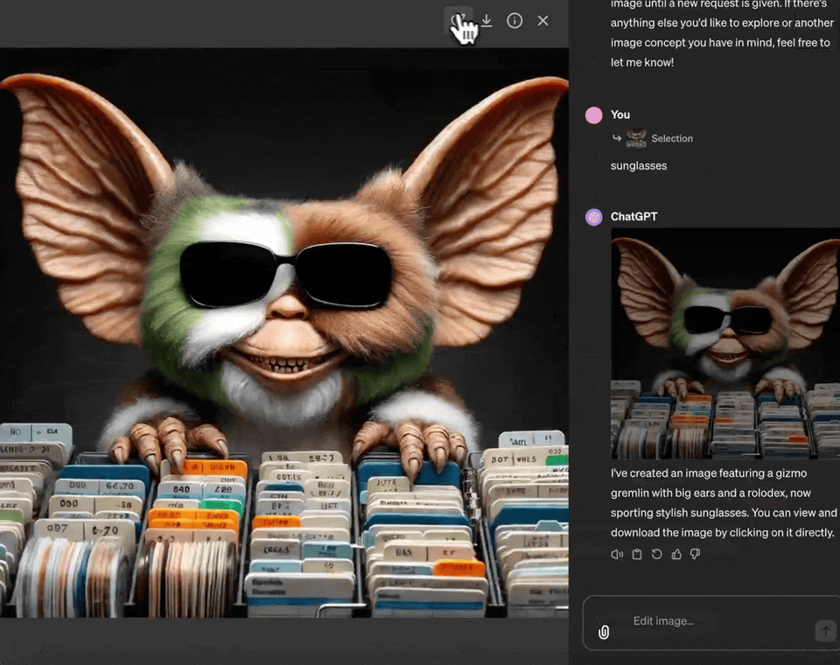Give the response a thumbs down
This screenshot has width=840, height=665.
coord(696,554)
